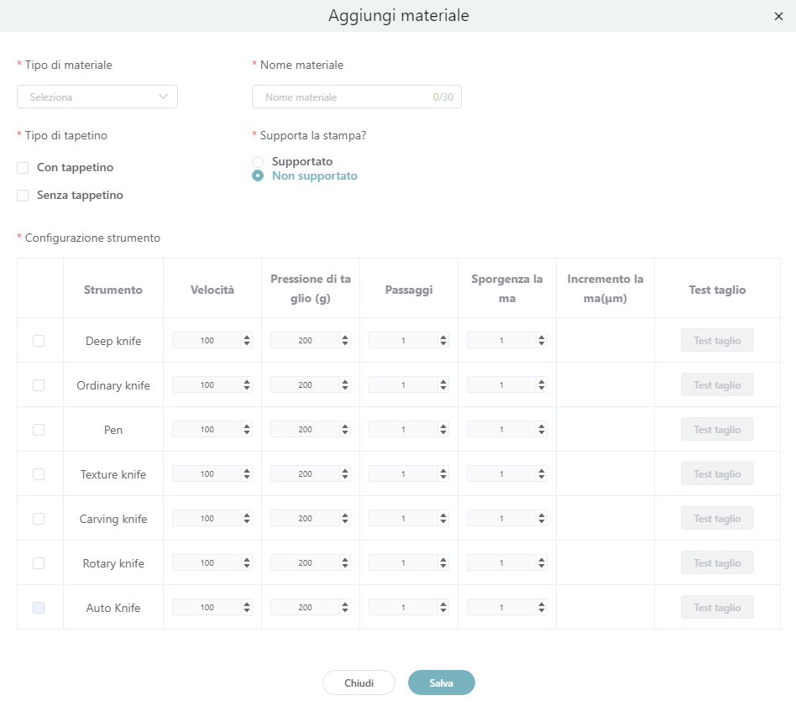Screen dimensions: 796x706
Task: Select the Supportato radio option
Action: (x=258, y=161)
